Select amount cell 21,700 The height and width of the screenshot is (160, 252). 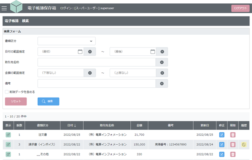[139, 135]
